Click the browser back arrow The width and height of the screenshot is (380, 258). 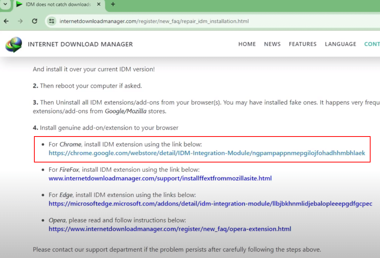tap(7, 21)
